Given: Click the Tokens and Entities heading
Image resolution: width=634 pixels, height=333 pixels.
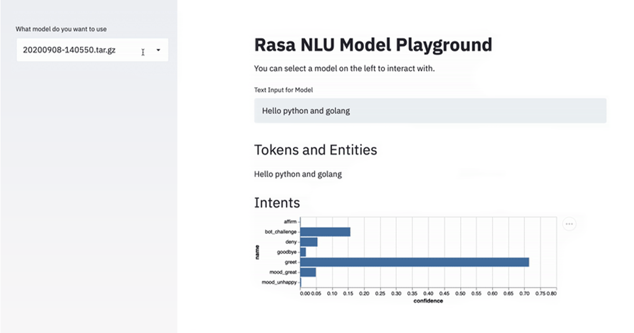Looking at the screenshot, I should tap(315, 150).
